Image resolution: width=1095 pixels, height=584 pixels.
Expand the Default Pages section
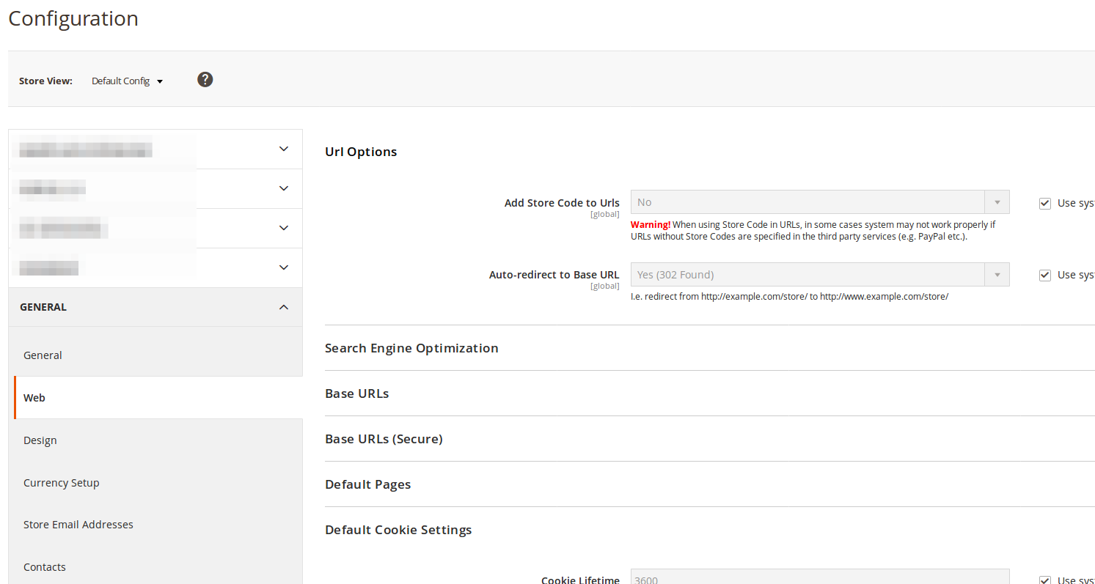(367, 484)
